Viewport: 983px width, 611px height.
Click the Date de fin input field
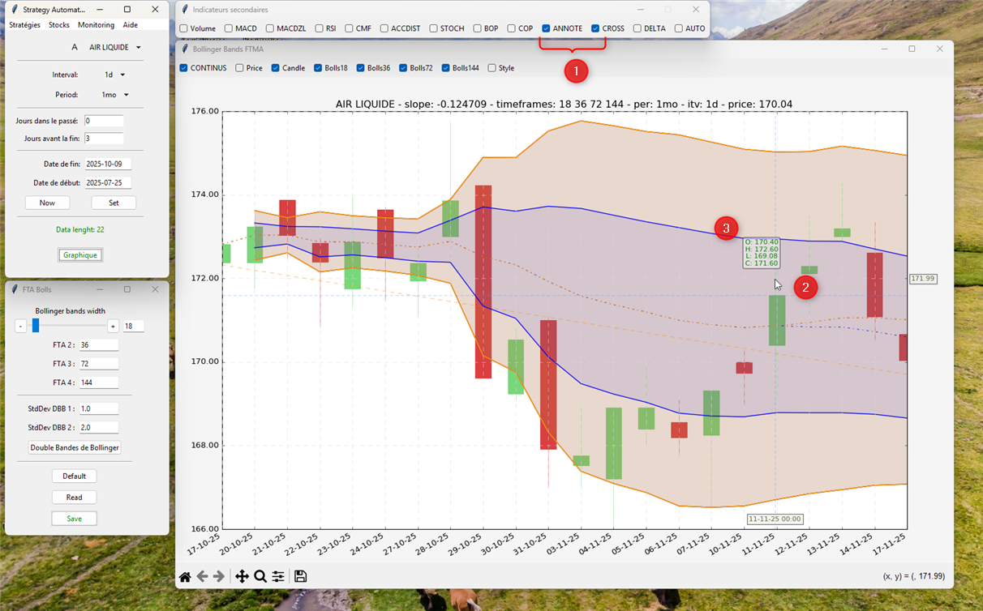(108, 164)
